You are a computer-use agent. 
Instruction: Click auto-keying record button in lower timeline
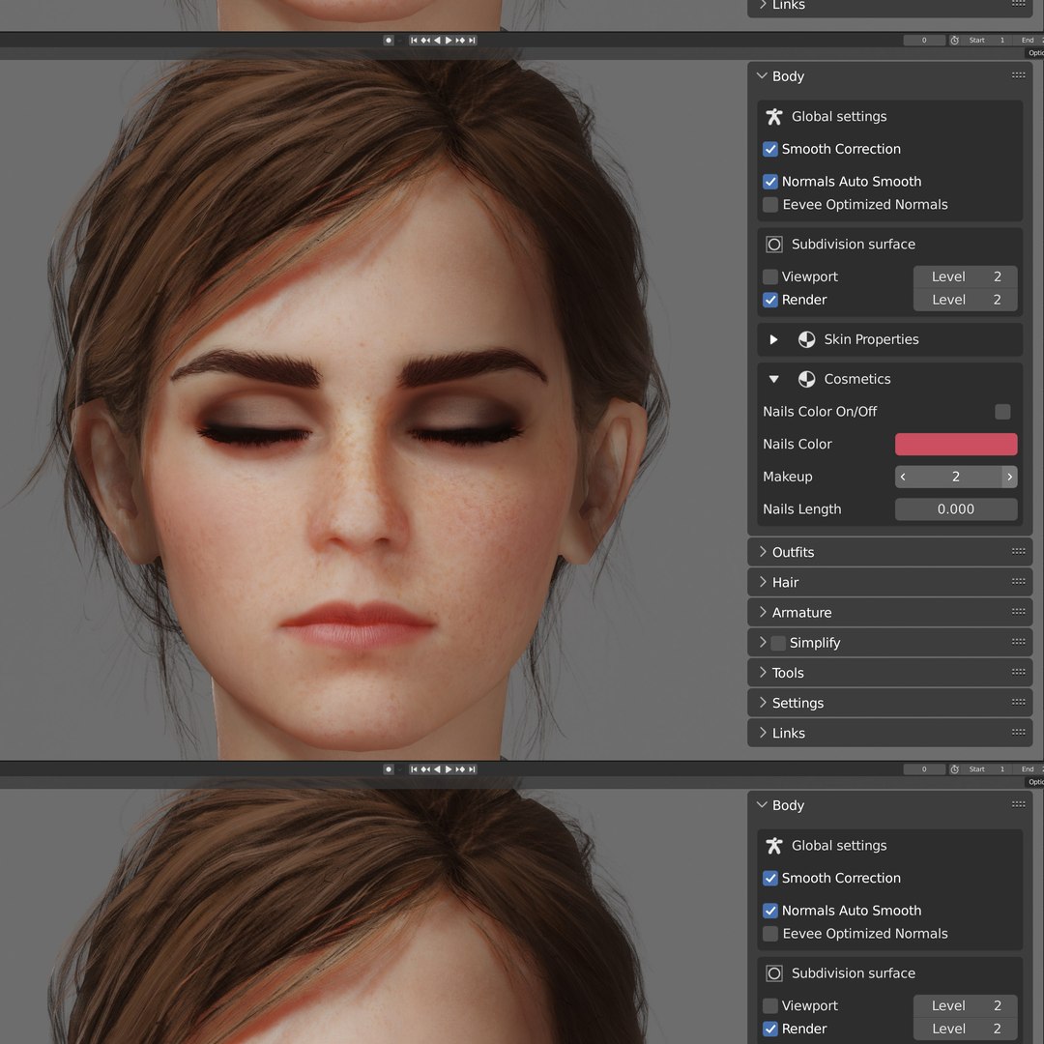pos(389,769)
